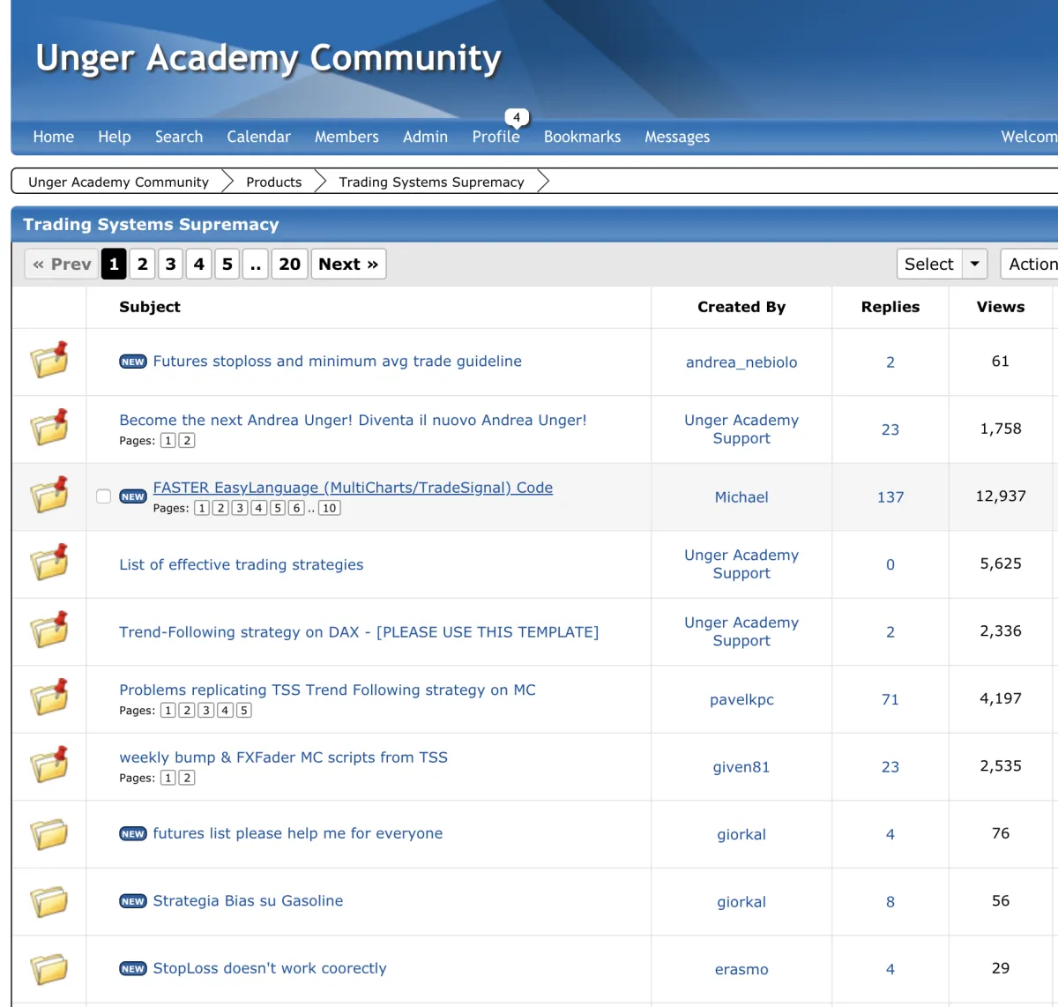Go to page 3 of topic list
1058x1007 pixels.
170,264
